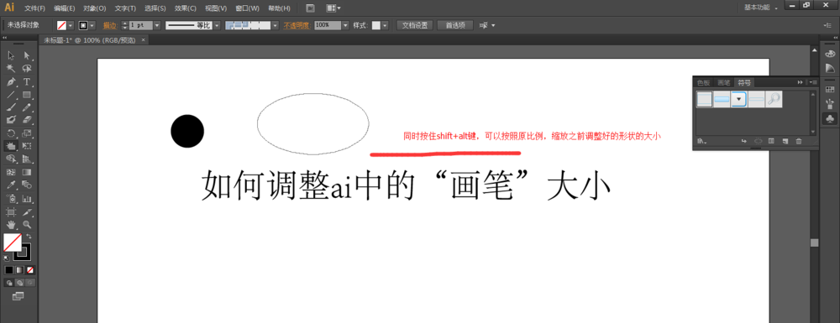Viewport: 840px width, 323px height.
Task: Enable Draw Behind mode
Action: 19,283
